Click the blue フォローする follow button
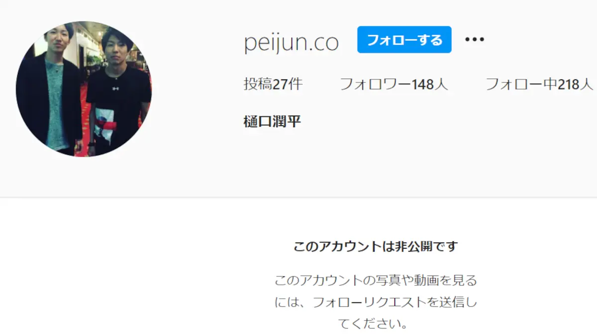The image size is (597, 335). (x=404, y=40)
